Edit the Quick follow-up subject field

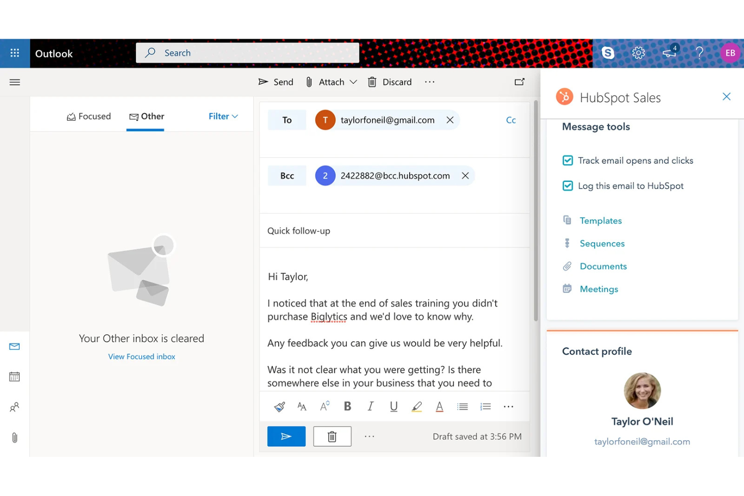tap(395, 231)
